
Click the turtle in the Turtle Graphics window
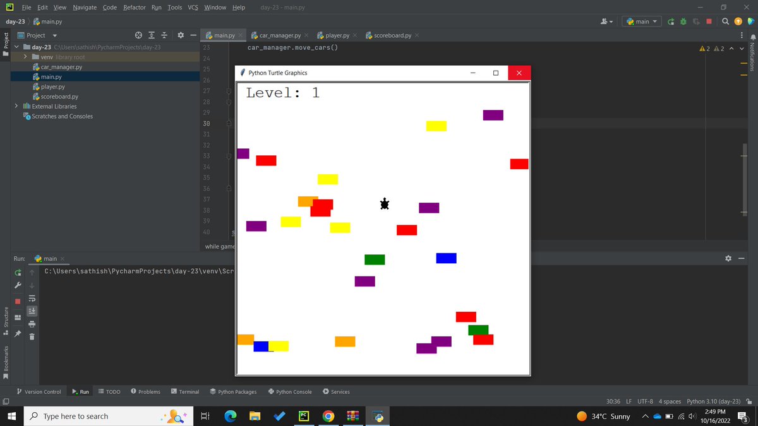385,204
